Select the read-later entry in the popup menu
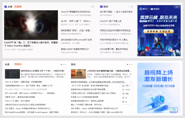The width and height of the screenshot is (185, 118). [126, 90]
